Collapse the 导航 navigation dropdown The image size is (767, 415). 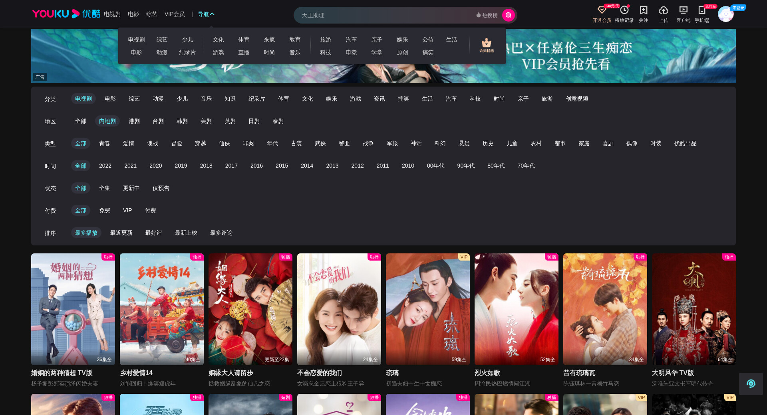click(x=206, y=14)
